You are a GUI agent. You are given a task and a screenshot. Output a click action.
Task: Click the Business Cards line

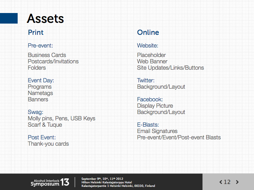[47, 55]
